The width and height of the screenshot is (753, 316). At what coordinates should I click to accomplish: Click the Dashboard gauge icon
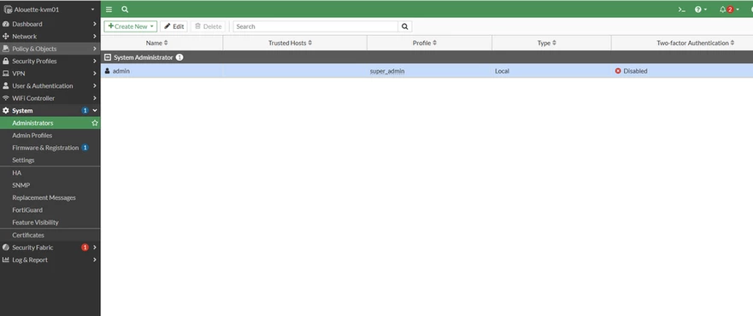(x=6, y=24)
